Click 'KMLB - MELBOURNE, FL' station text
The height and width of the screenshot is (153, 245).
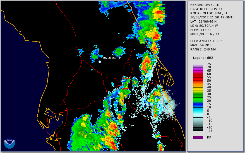click(209, 13)
